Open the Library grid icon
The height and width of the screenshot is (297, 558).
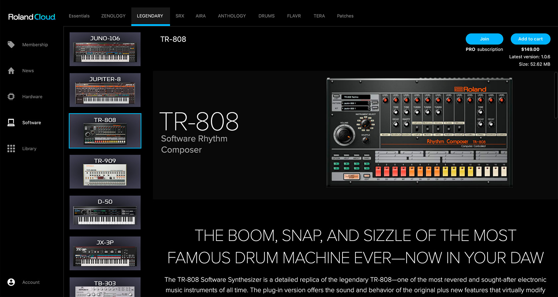click(x=11, y=148)
